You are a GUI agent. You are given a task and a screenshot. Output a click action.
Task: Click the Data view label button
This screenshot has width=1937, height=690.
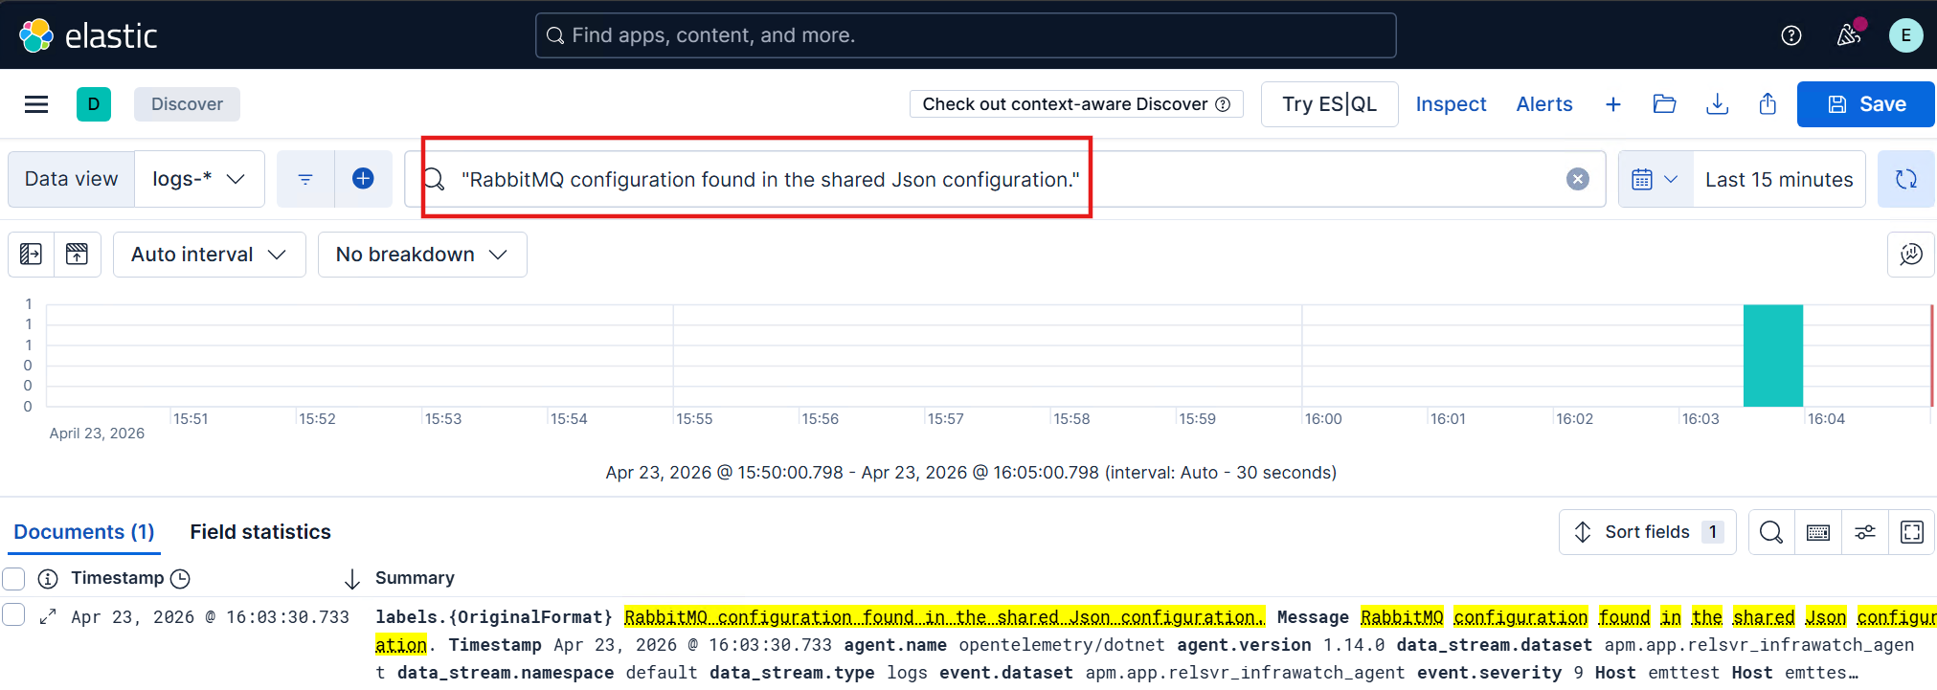pyautogui.click(x=72, y=179)
